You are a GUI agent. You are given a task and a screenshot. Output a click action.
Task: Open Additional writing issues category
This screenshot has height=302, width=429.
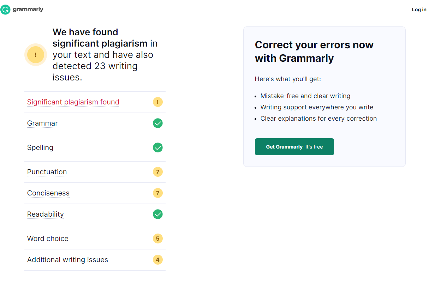coord(67,260)
